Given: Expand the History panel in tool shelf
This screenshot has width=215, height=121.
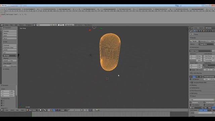Looking at the screenshot, I should pos(6,69).
